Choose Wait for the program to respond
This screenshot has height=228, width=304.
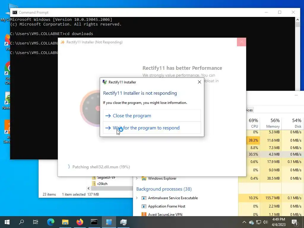[x=152, y=128]
